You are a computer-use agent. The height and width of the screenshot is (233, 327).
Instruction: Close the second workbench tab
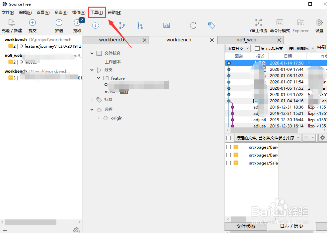click(212, 40)
